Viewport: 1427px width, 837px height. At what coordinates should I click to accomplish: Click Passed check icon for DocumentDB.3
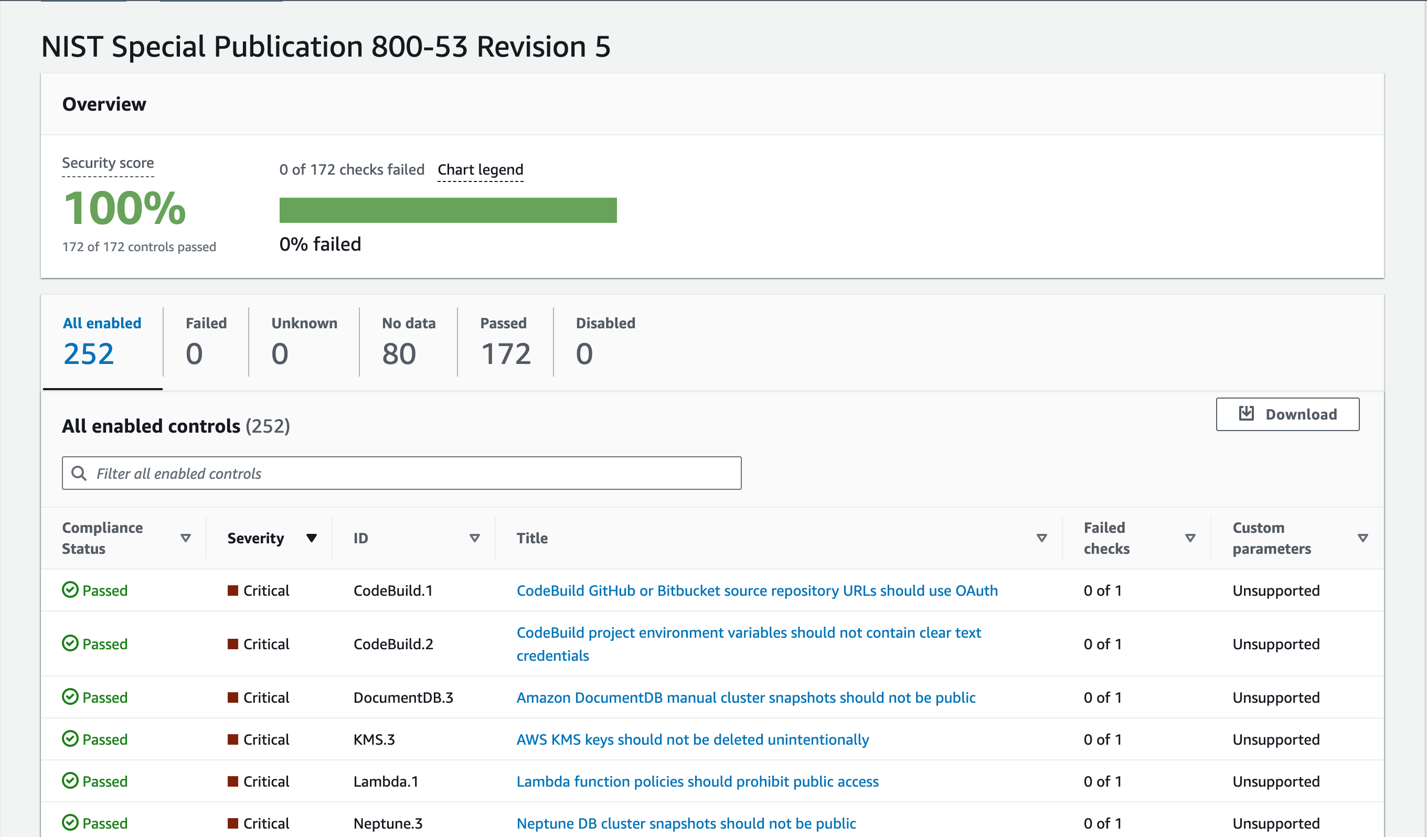(x=70, y=696)
